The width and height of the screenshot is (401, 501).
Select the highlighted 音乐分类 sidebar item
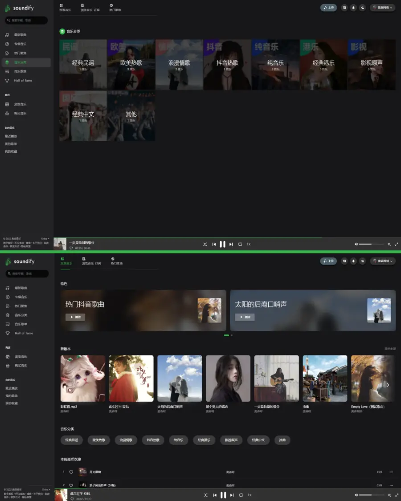pyautogui.click(x=26, y=62)
